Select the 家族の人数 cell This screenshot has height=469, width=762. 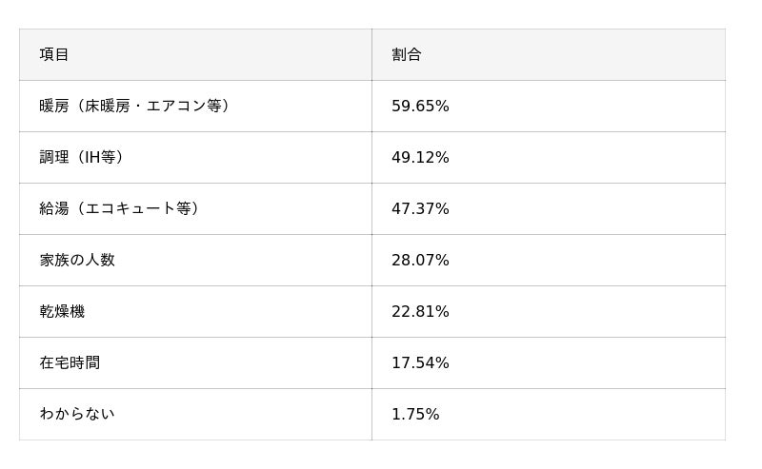[77, 260]
